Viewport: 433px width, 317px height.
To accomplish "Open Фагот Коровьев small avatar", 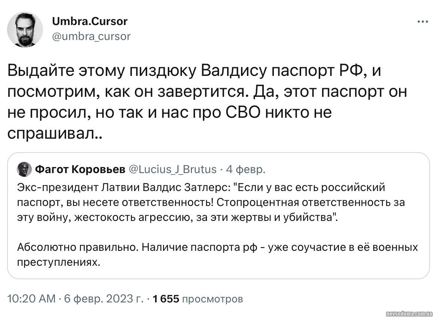I will click(x=24, y=170).
